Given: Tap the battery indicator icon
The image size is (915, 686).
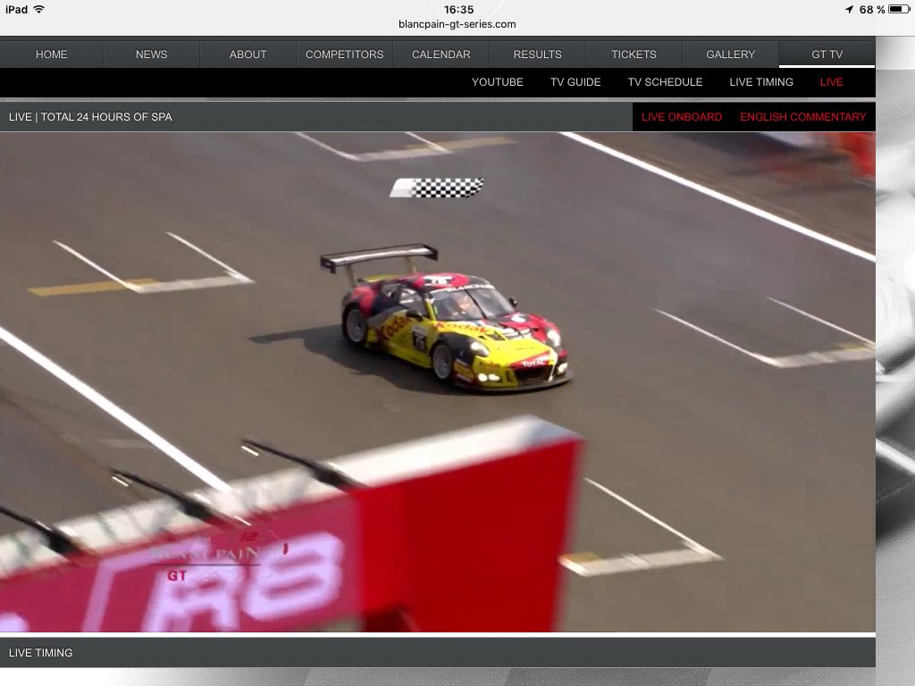Looking at the screenshot, I should 899,9.
